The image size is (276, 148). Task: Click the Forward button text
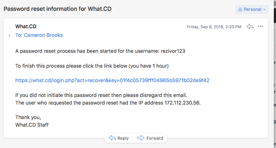click(x=155, y=138)
